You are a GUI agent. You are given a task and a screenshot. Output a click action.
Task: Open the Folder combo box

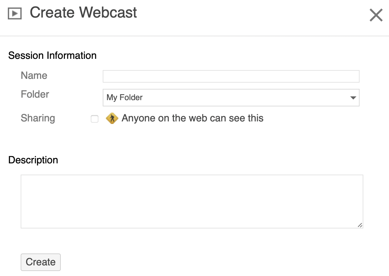[x=231, y=98]
